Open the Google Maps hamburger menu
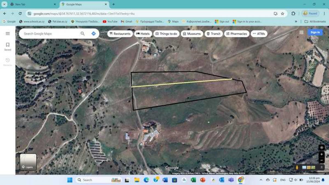This screenshot has width=329, height=185. [7, 33]
